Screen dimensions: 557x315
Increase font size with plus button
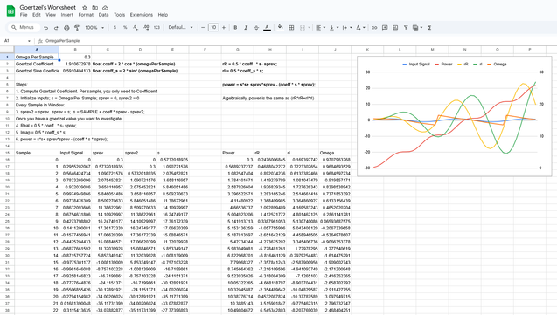224,28
